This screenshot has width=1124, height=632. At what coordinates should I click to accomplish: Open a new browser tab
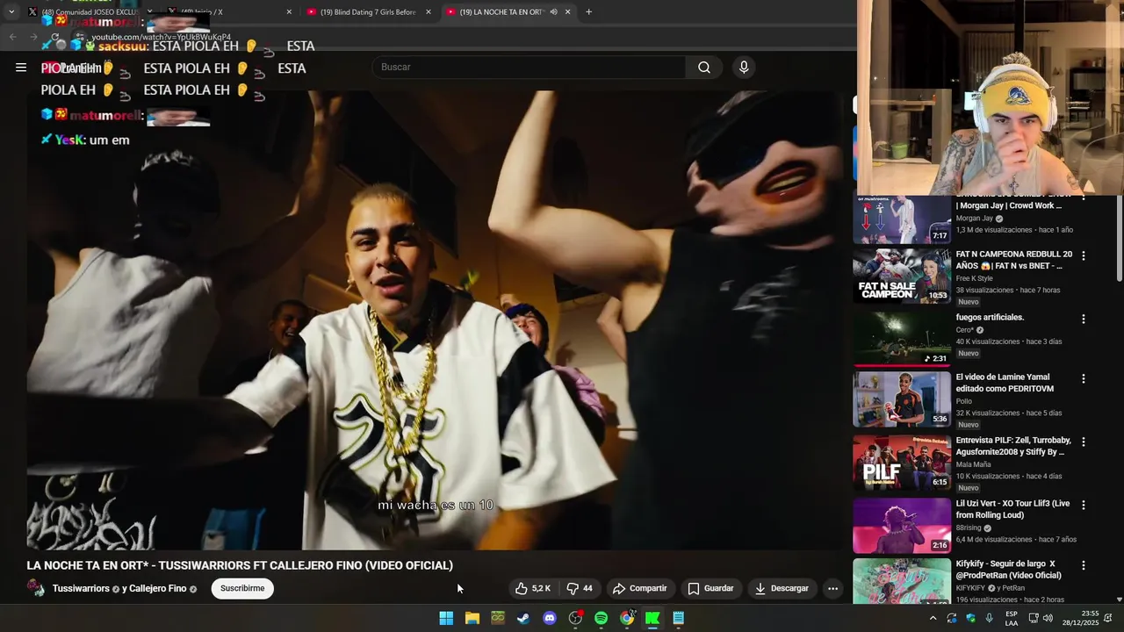tap(588, 12)
